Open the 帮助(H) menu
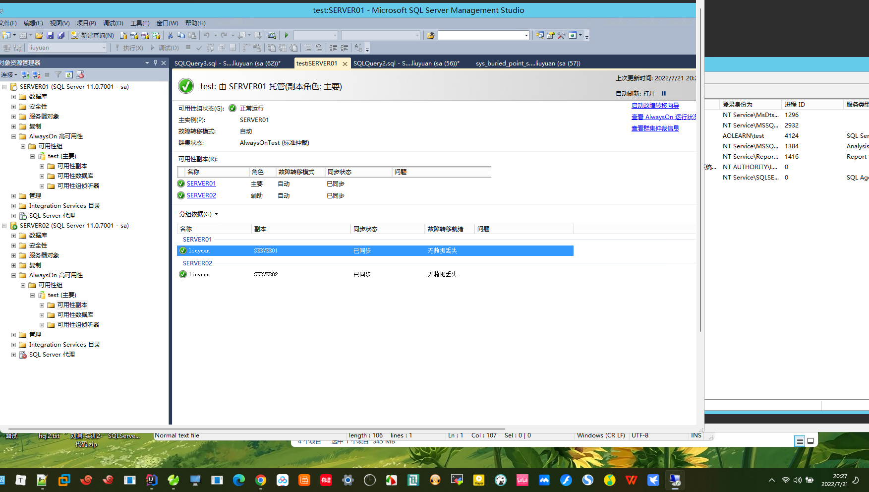The image size is (869, 492). pyautogui.click(x=195, y=23)
